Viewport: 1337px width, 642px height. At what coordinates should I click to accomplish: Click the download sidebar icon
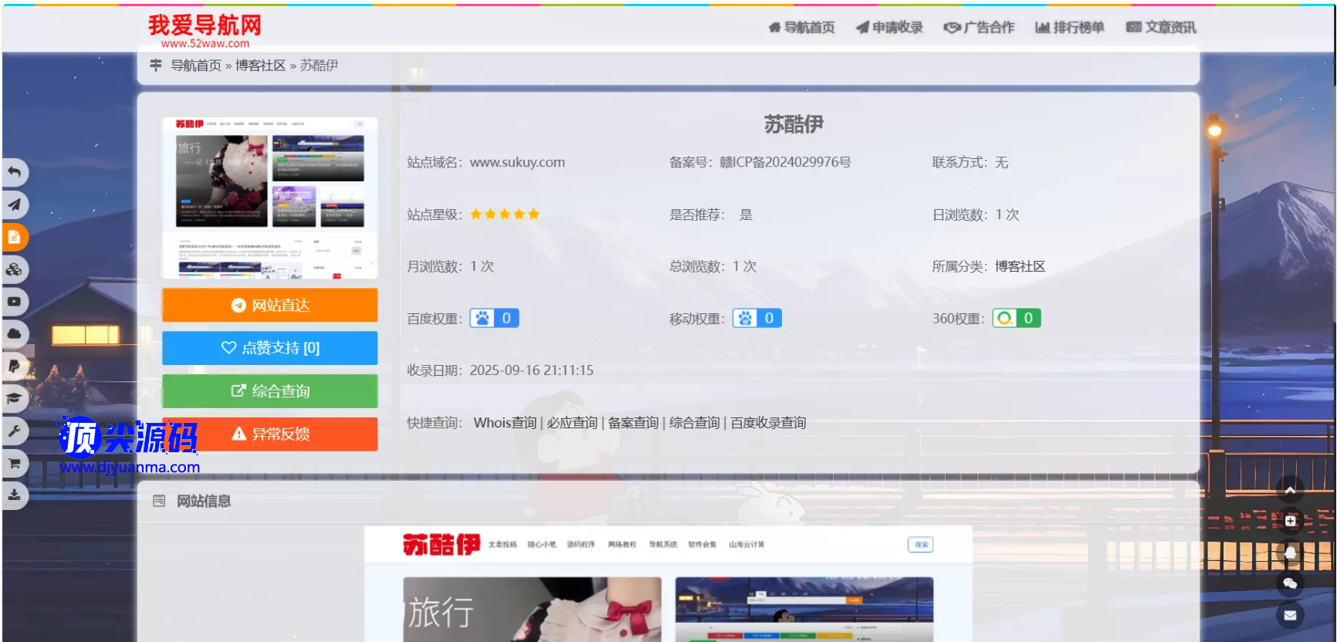pyautogui.click(x=14, y=495)
